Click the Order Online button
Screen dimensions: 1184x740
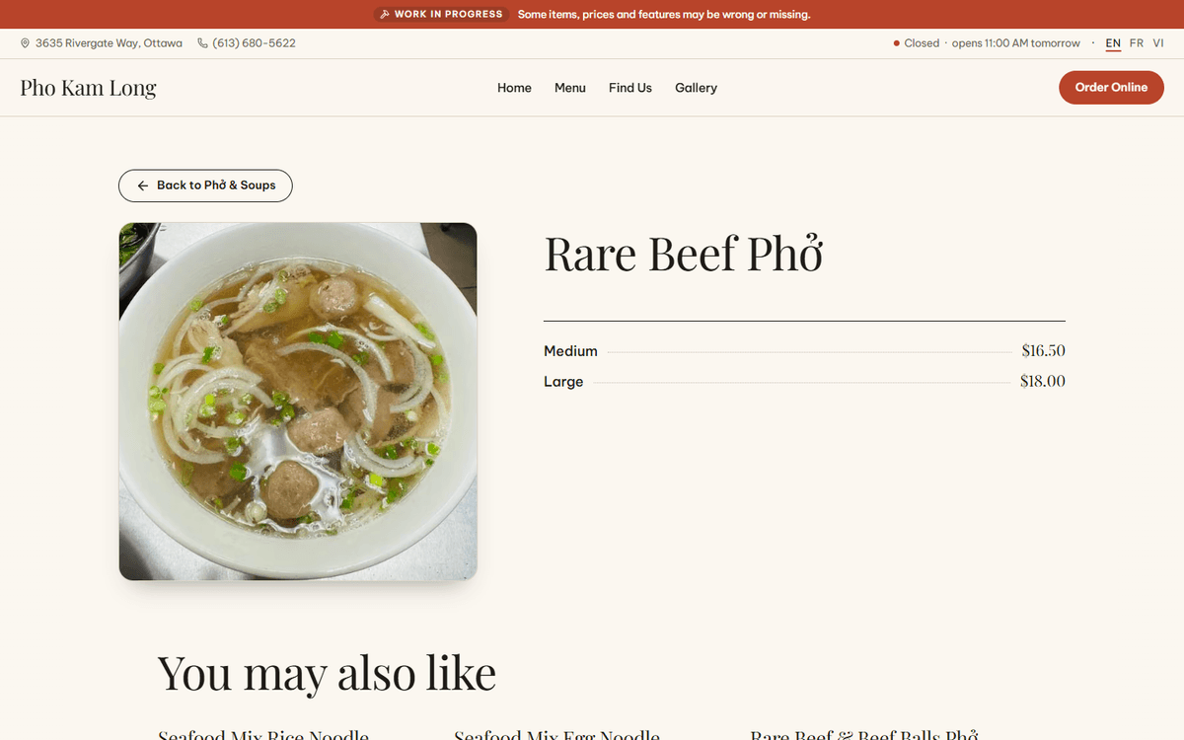point(1111,87)
